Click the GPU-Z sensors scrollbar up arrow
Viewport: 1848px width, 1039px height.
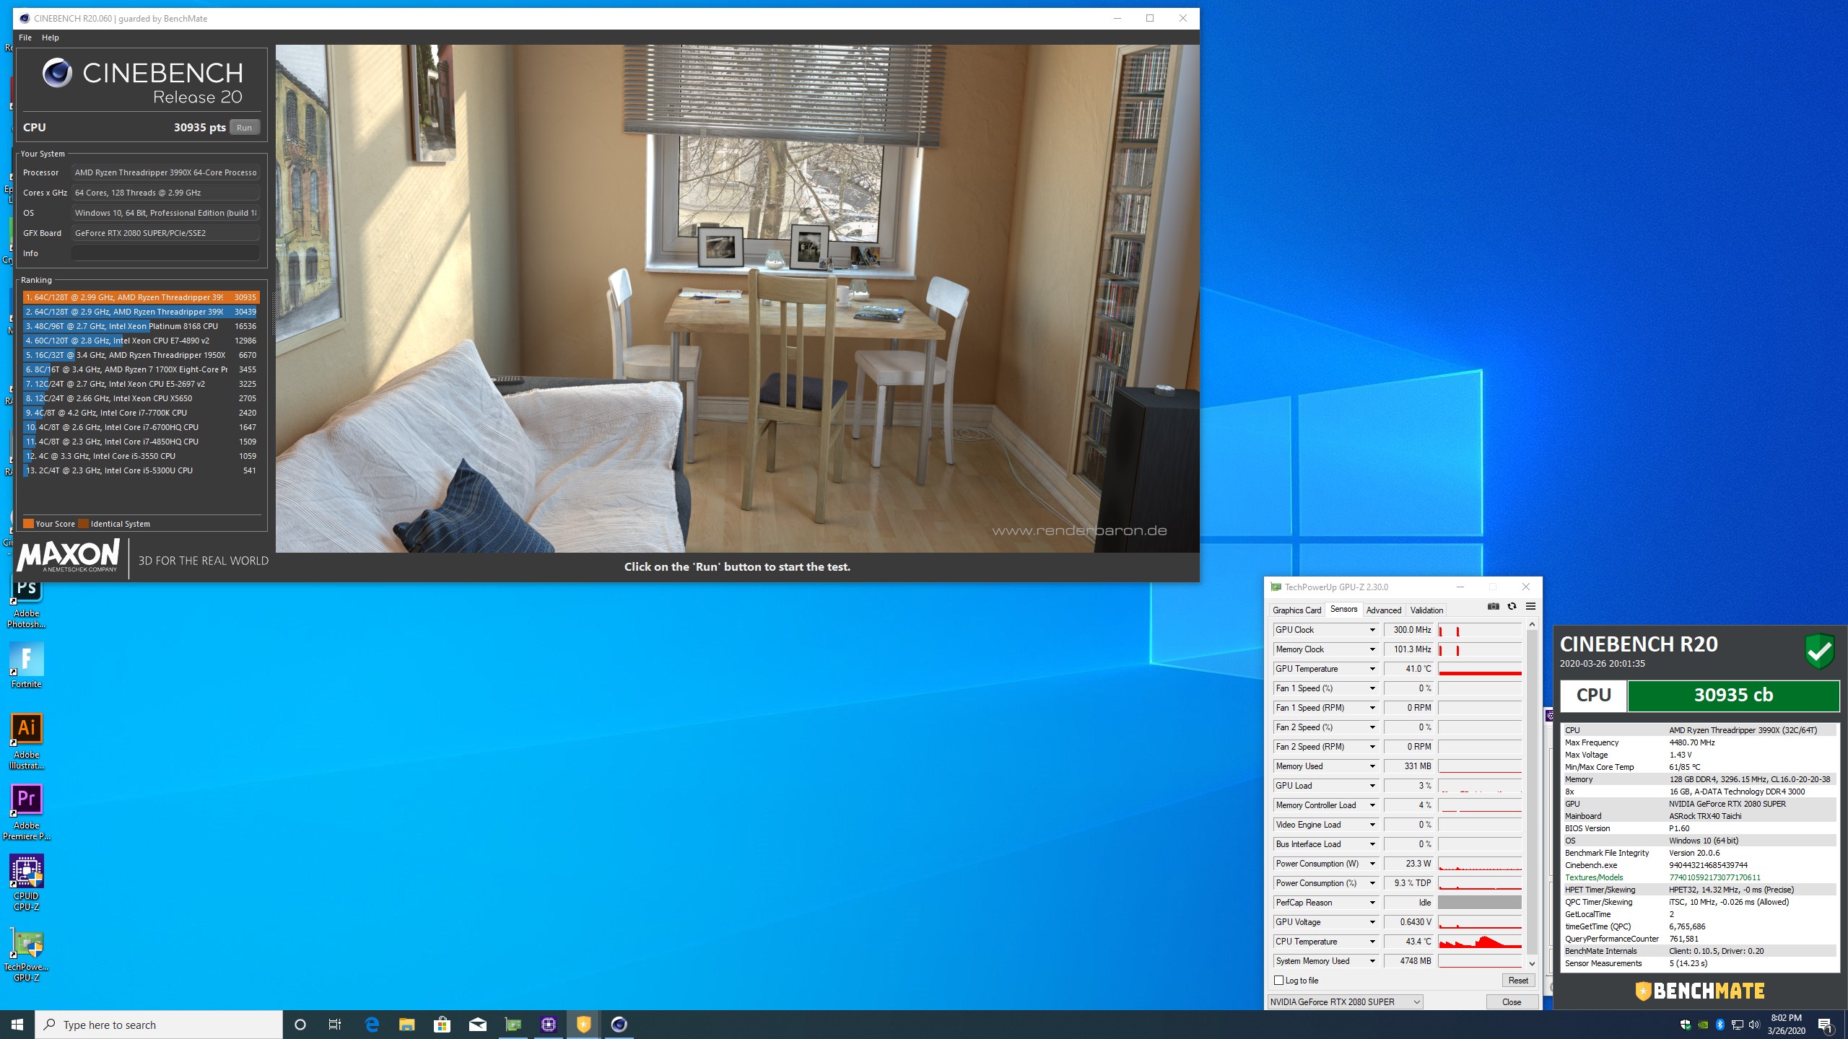pyautogui.click(x=1532, y=624)
